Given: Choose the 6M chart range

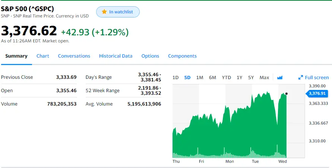Looking at the screenshot, I should tap(212, 77).
